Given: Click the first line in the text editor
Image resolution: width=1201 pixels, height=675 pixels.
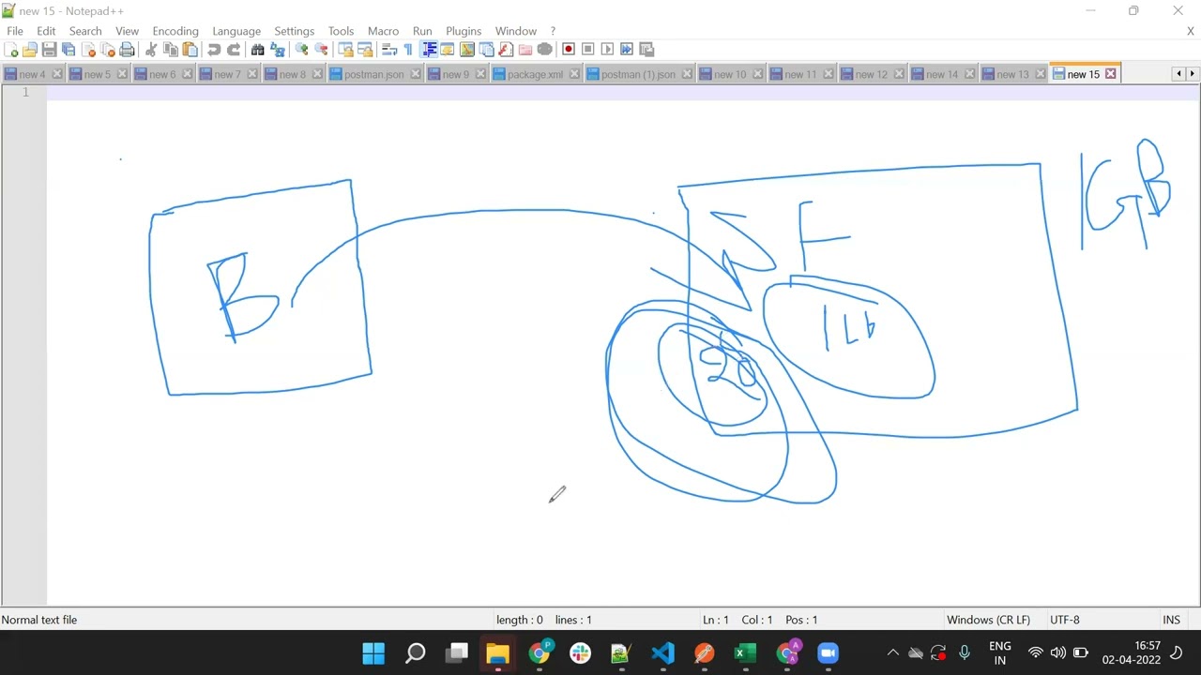Looking at the screenshot, I should pyautogui.click(x=623, y=92).
